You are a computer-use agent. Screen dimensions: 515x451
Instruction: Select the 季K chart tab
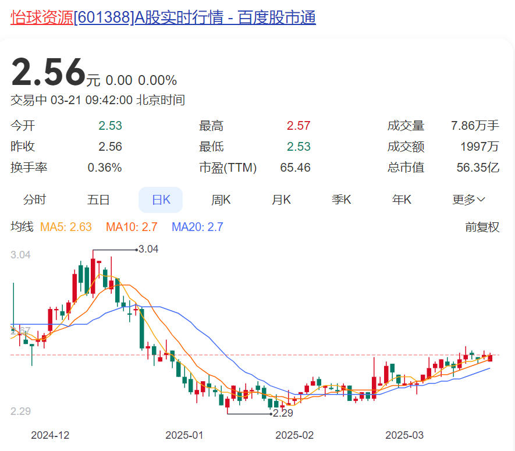[x=342, y=200]
